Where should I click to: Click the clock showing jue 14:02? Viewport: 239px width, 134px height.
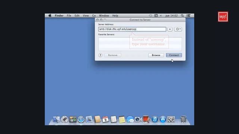tap(171, 16)
